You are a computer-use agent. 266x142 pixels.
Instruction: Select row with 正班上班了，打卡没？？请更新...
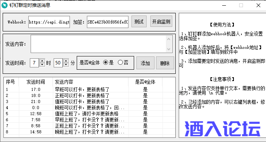pos(90,126)
